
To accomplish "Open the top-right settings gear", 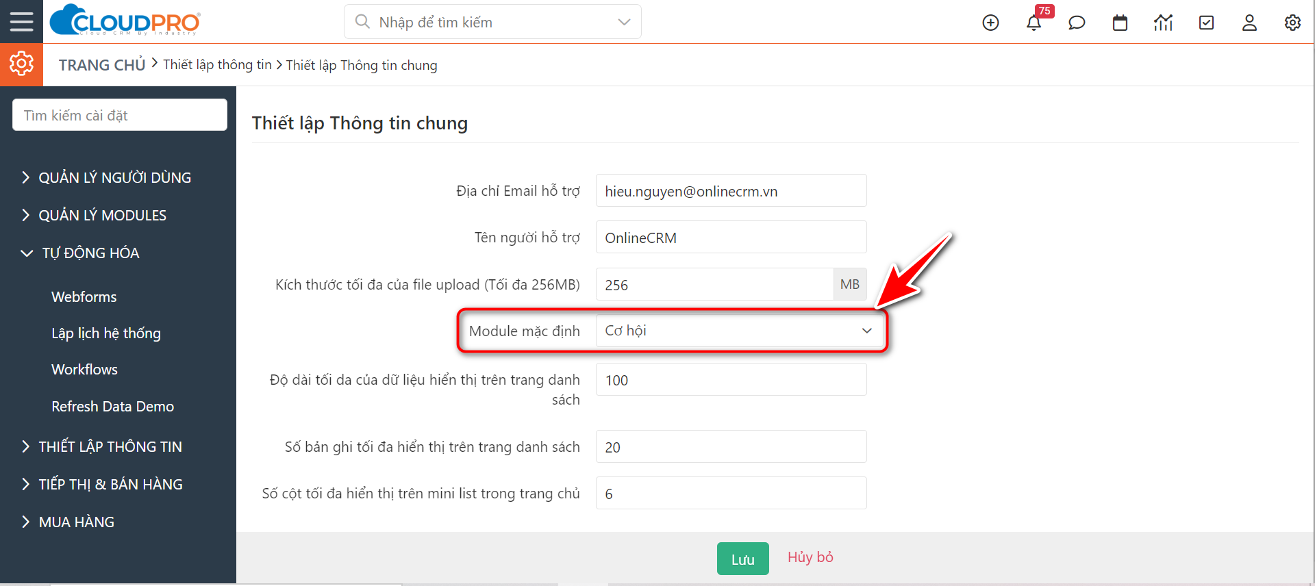I will coord(1292,23).
